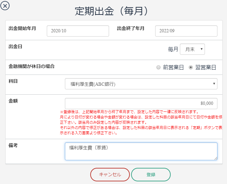This screenshot has width=227, height=184.
Task: Click the 定期出金（毎月） title heading
Action: pos(111,11)
